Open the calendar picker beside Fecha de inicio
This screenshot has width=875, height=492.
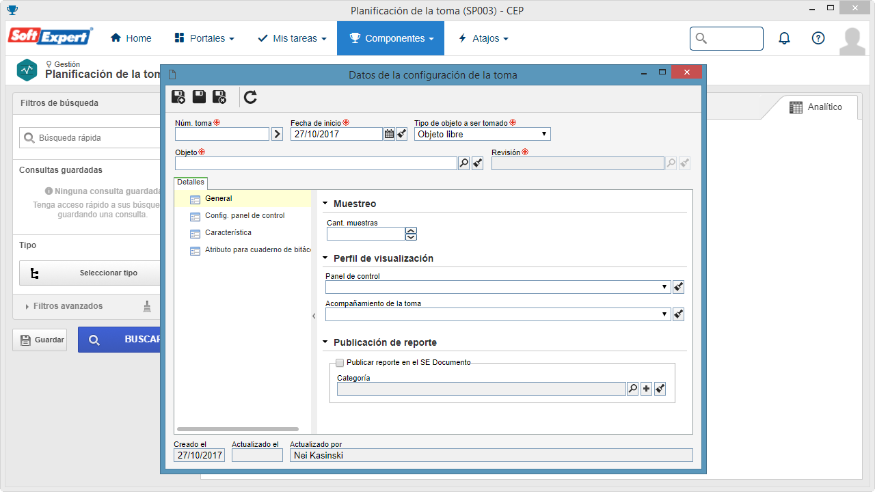[389, 134]
